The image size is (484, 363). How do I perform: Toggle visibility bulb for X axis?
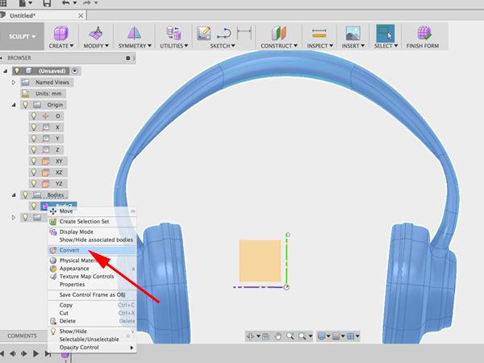[34, 127]
